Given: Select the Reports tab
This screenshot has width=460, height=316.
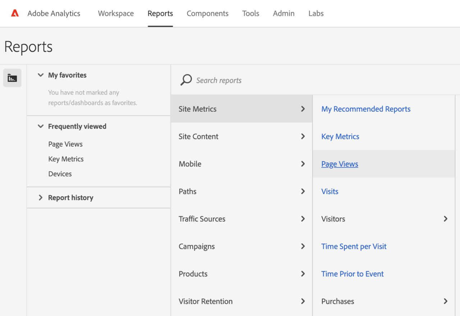Looking at the screenshot, I should coord(160,13).
